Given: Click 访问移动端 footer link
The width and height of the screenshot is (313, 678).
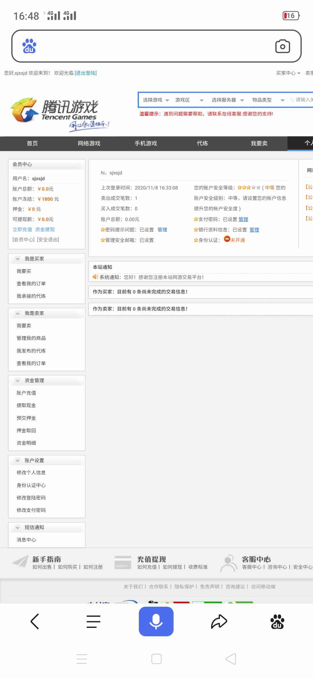Looking at the screenshot, I should [x=263, y=587].
